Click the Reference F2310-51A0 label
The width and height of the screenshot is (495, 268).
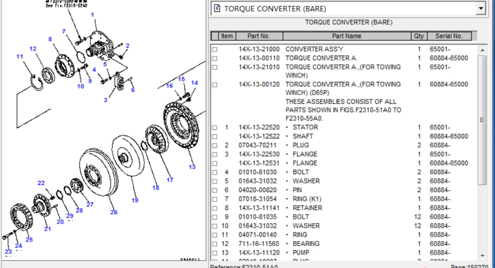244,265
